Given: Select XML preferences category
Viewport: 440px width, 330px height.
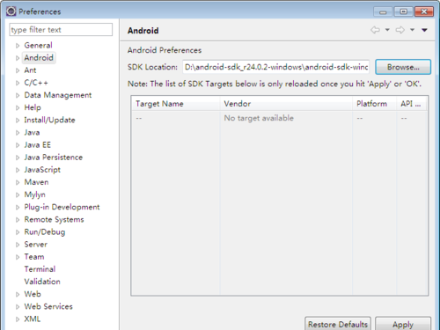Looking at the screenshot, I should tap(33, 319).
